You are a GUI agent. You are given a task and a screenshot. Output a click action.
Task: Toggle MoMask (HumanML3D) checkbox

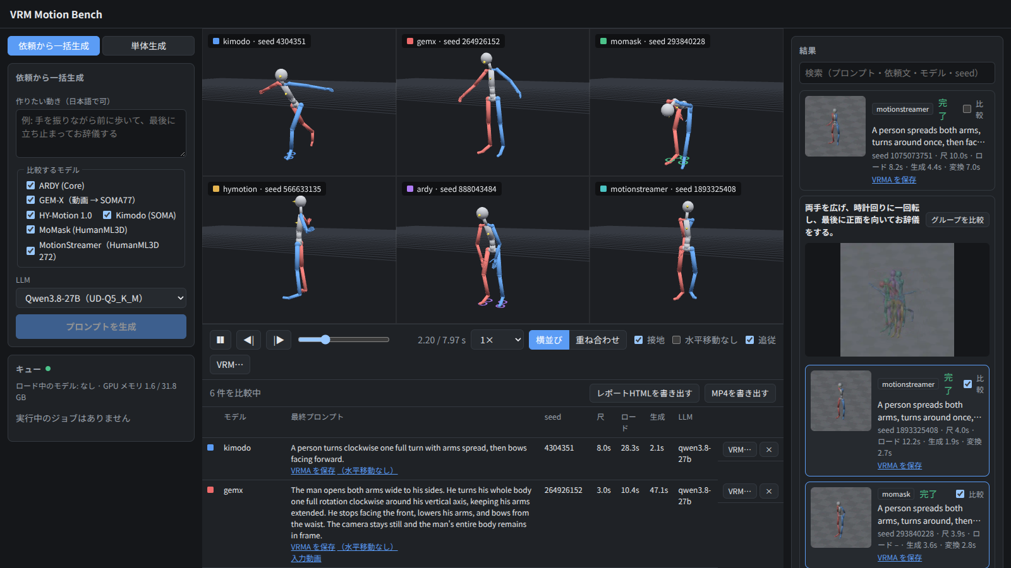coord(30,230)
